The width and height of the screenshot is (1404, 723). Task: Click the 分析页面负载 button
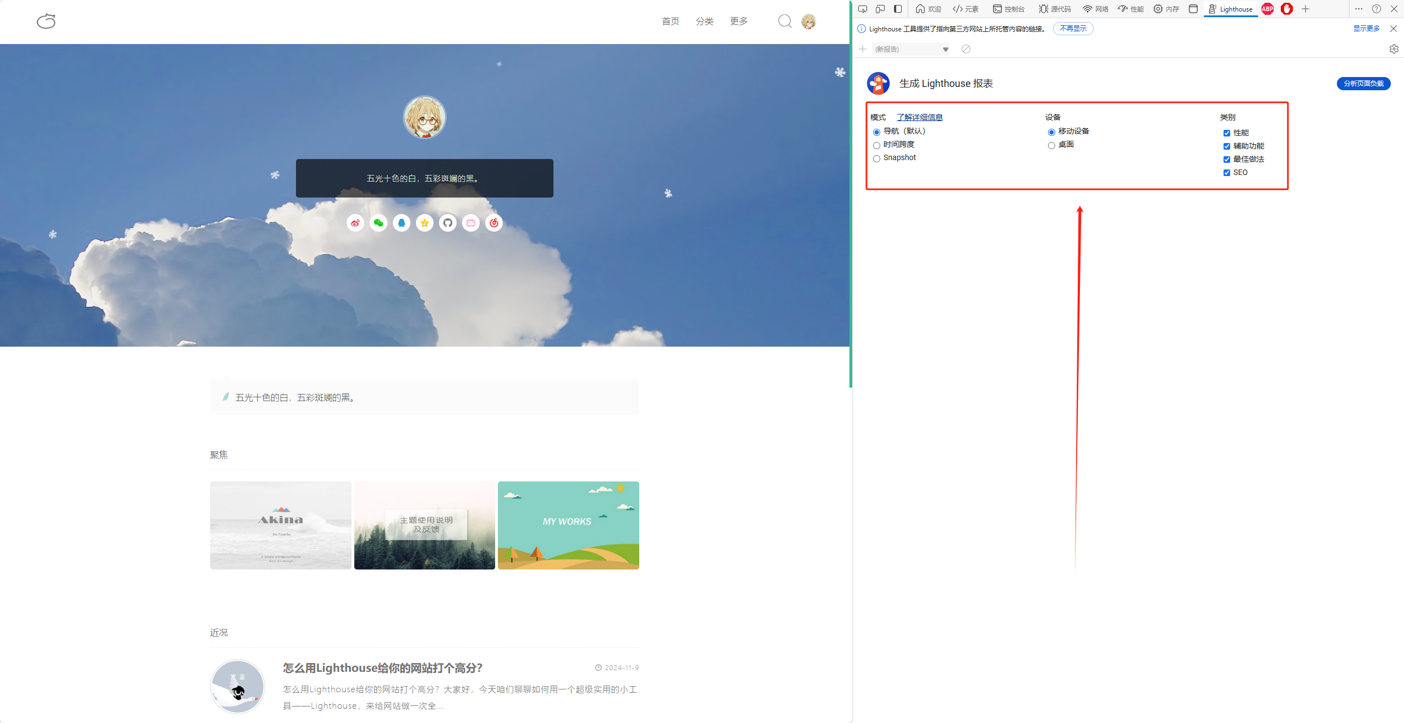coord(1363,84)
